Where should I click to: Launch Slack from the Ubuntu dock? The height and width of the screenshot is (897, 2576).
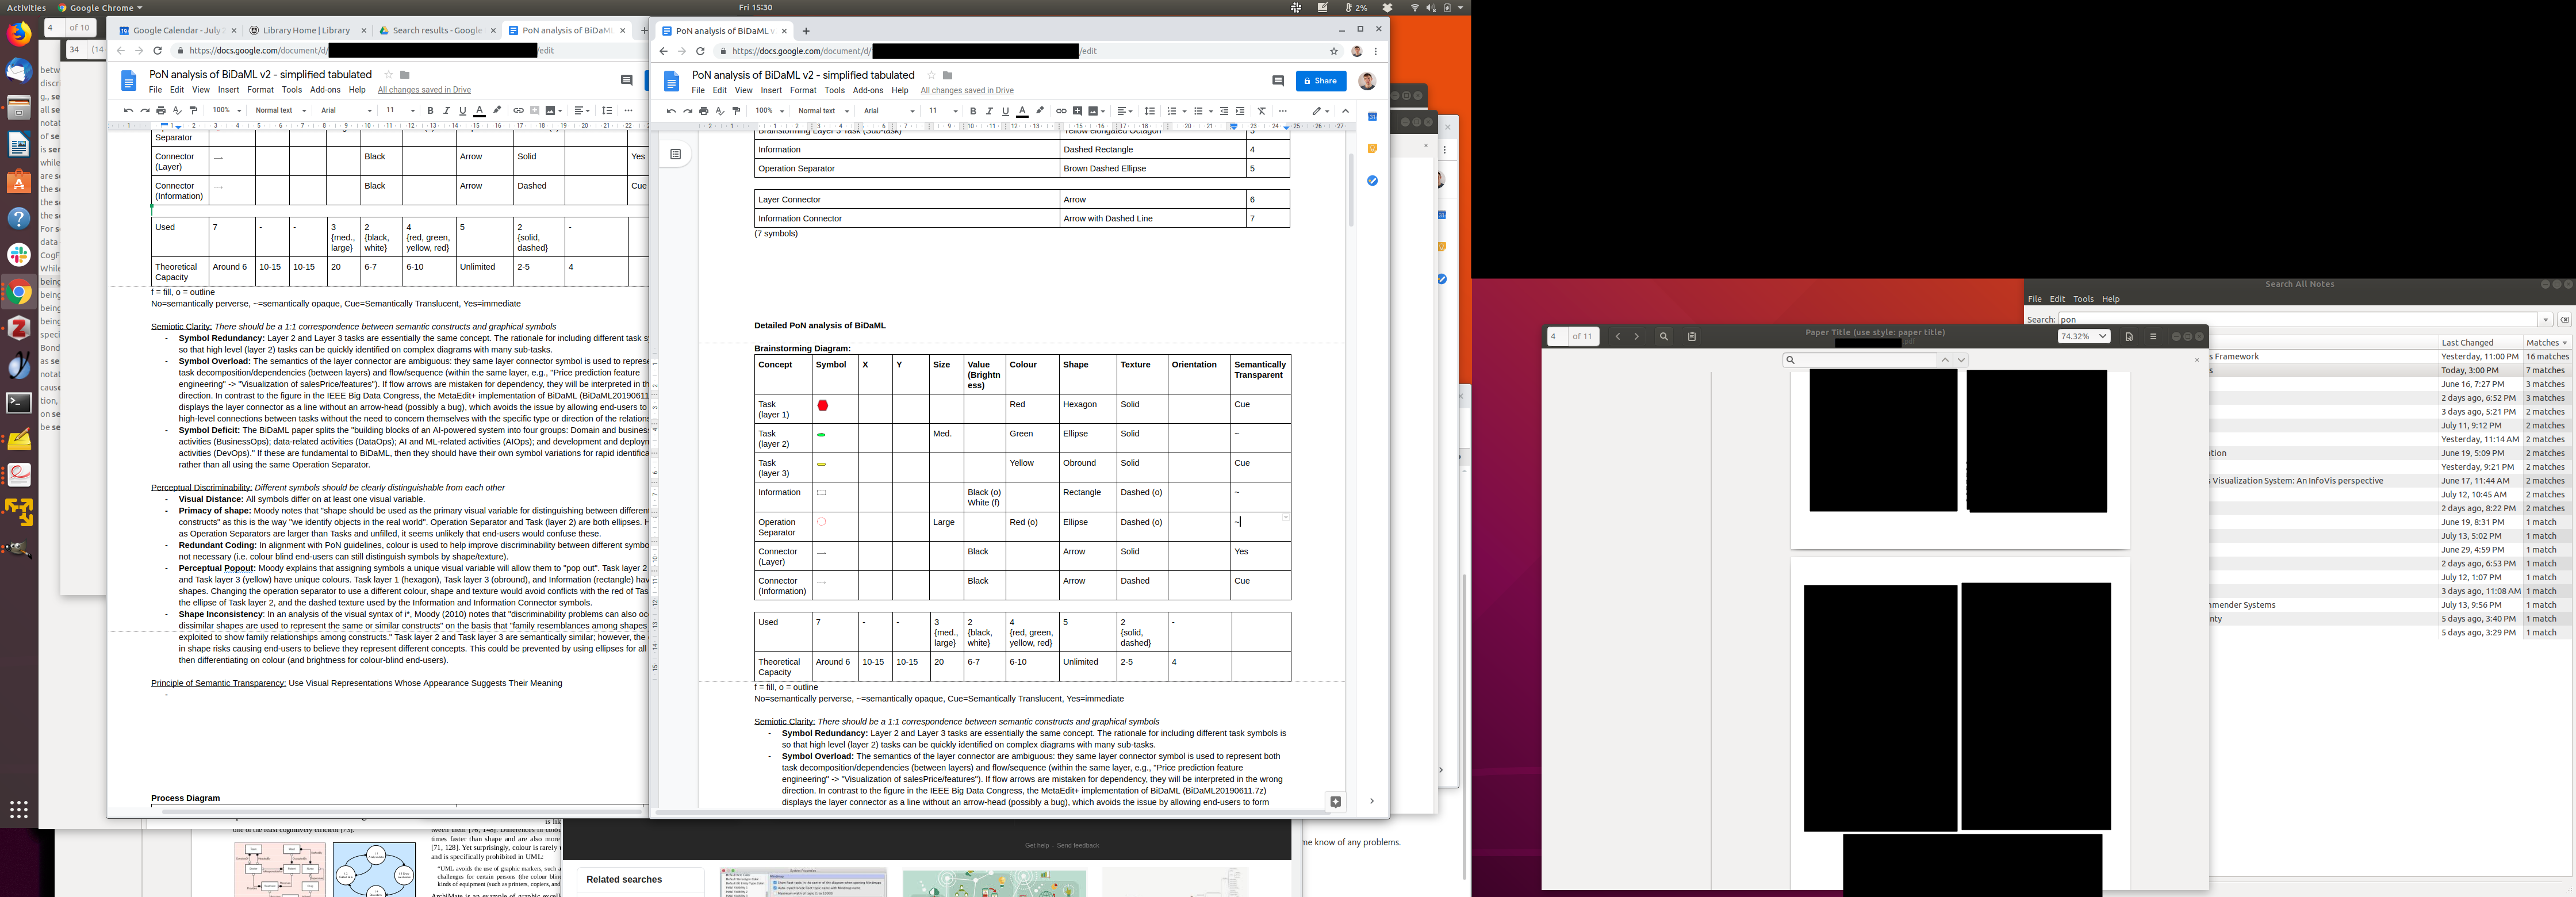(19, 255)
